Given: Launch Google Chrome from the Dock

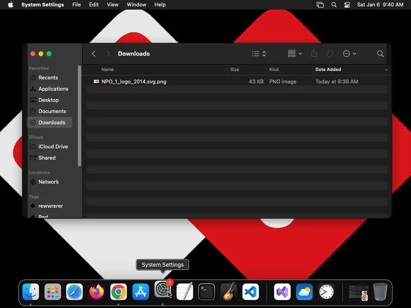Looking at the screenshot, I should [x=118, y=292].
